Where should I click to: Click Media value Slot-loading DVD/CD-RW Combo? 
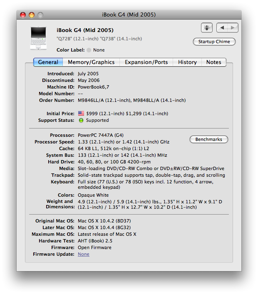click(151, 168)
